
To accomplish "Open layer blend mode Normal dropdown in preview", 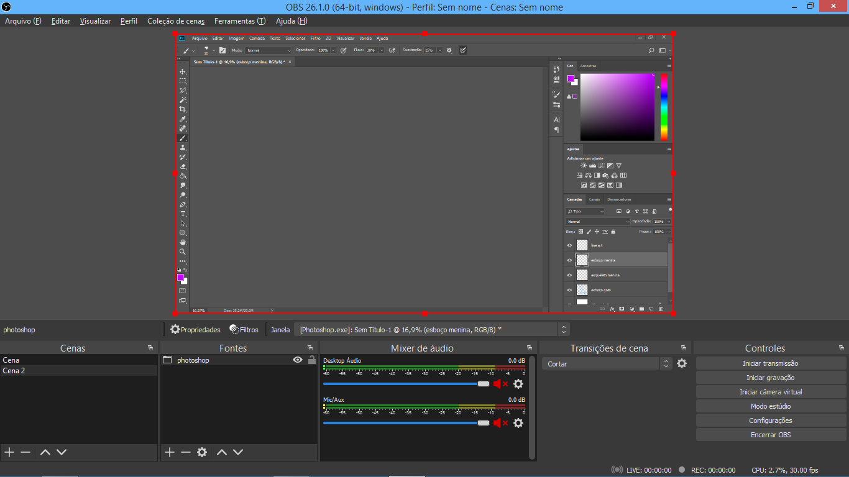I will tap(597, 221).
